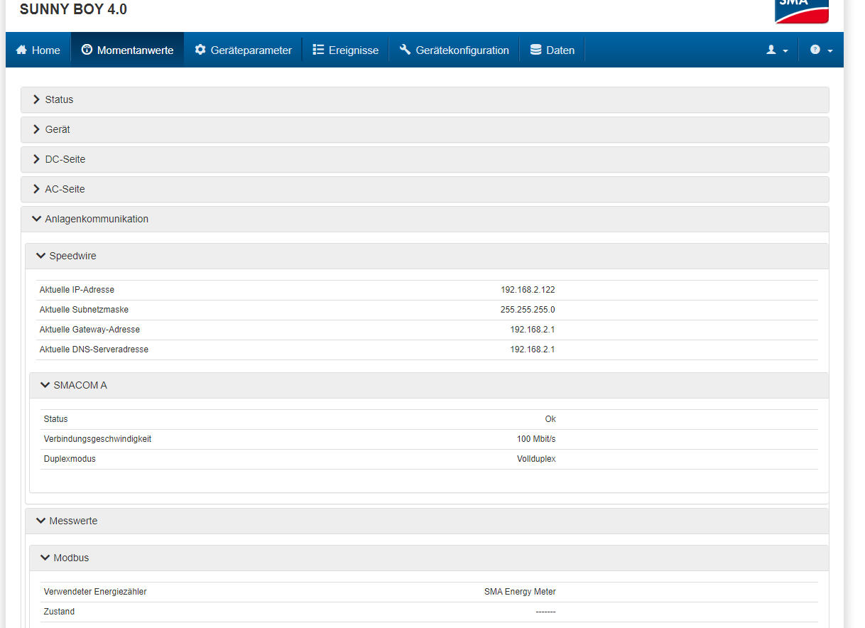865x628 pixels.
Task: Click the AC-Seite section title text
Action: click(x=65, y=189)
